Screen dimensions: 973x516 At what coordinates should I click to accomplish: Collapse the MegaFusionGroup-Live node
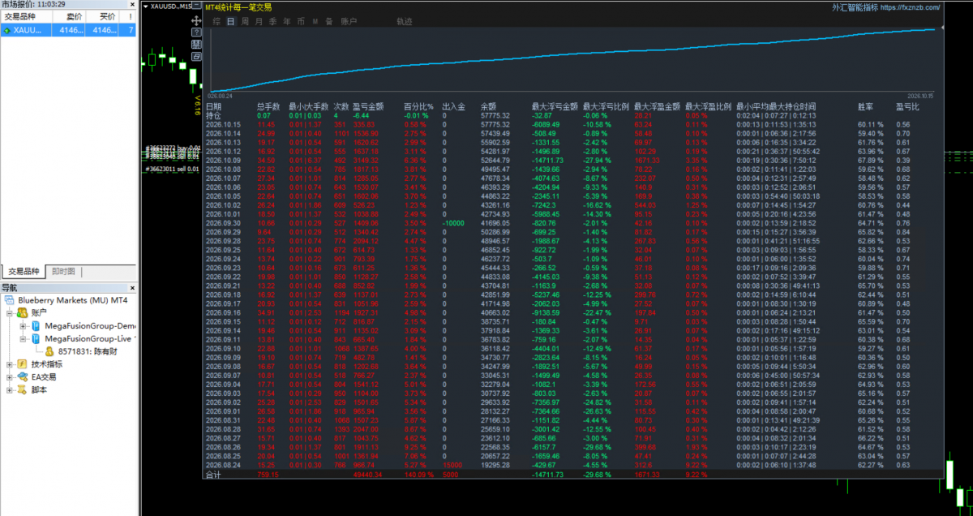[x=23, y=338]
